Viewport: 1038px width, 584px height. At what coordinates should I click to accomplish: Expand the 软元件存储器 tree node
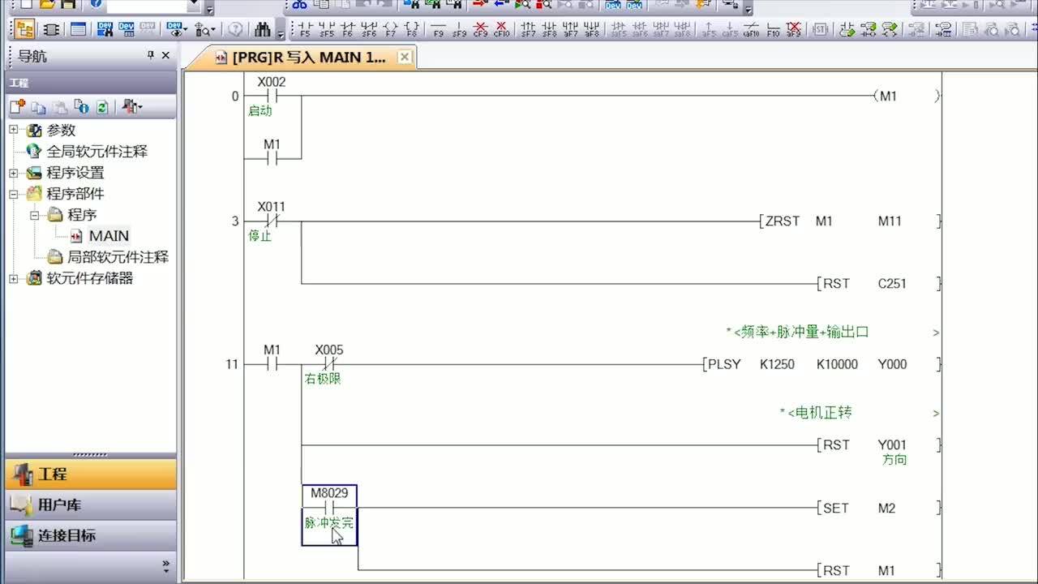pyautogui.click(x=13, y=278)
